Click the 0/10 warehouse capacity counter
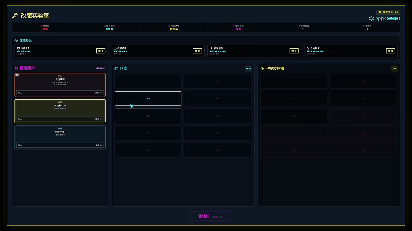Image resolution: width=412 pixels, height=231 pixels. click(x=248, y=69)
